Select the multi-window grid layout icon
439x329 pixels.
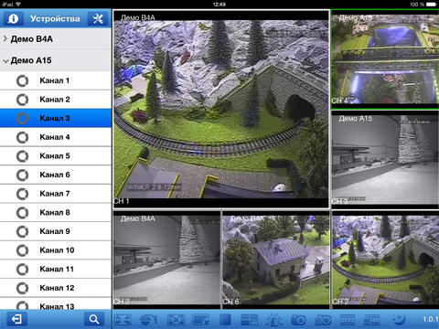point(250,320)
